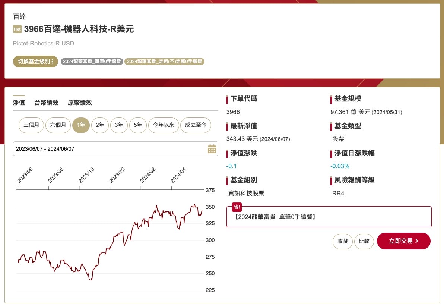
Task: Click the 325 y-axis value
Action: click(210, 224)
